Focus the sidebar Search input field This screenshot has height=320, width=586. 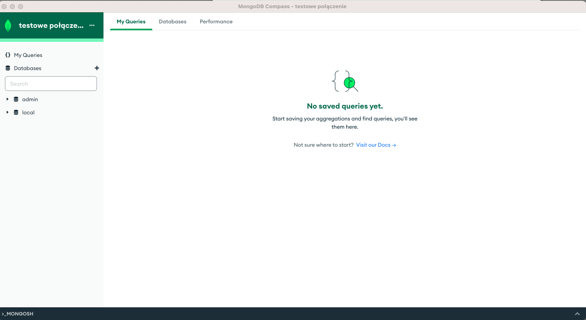click(x=51, y=84)
